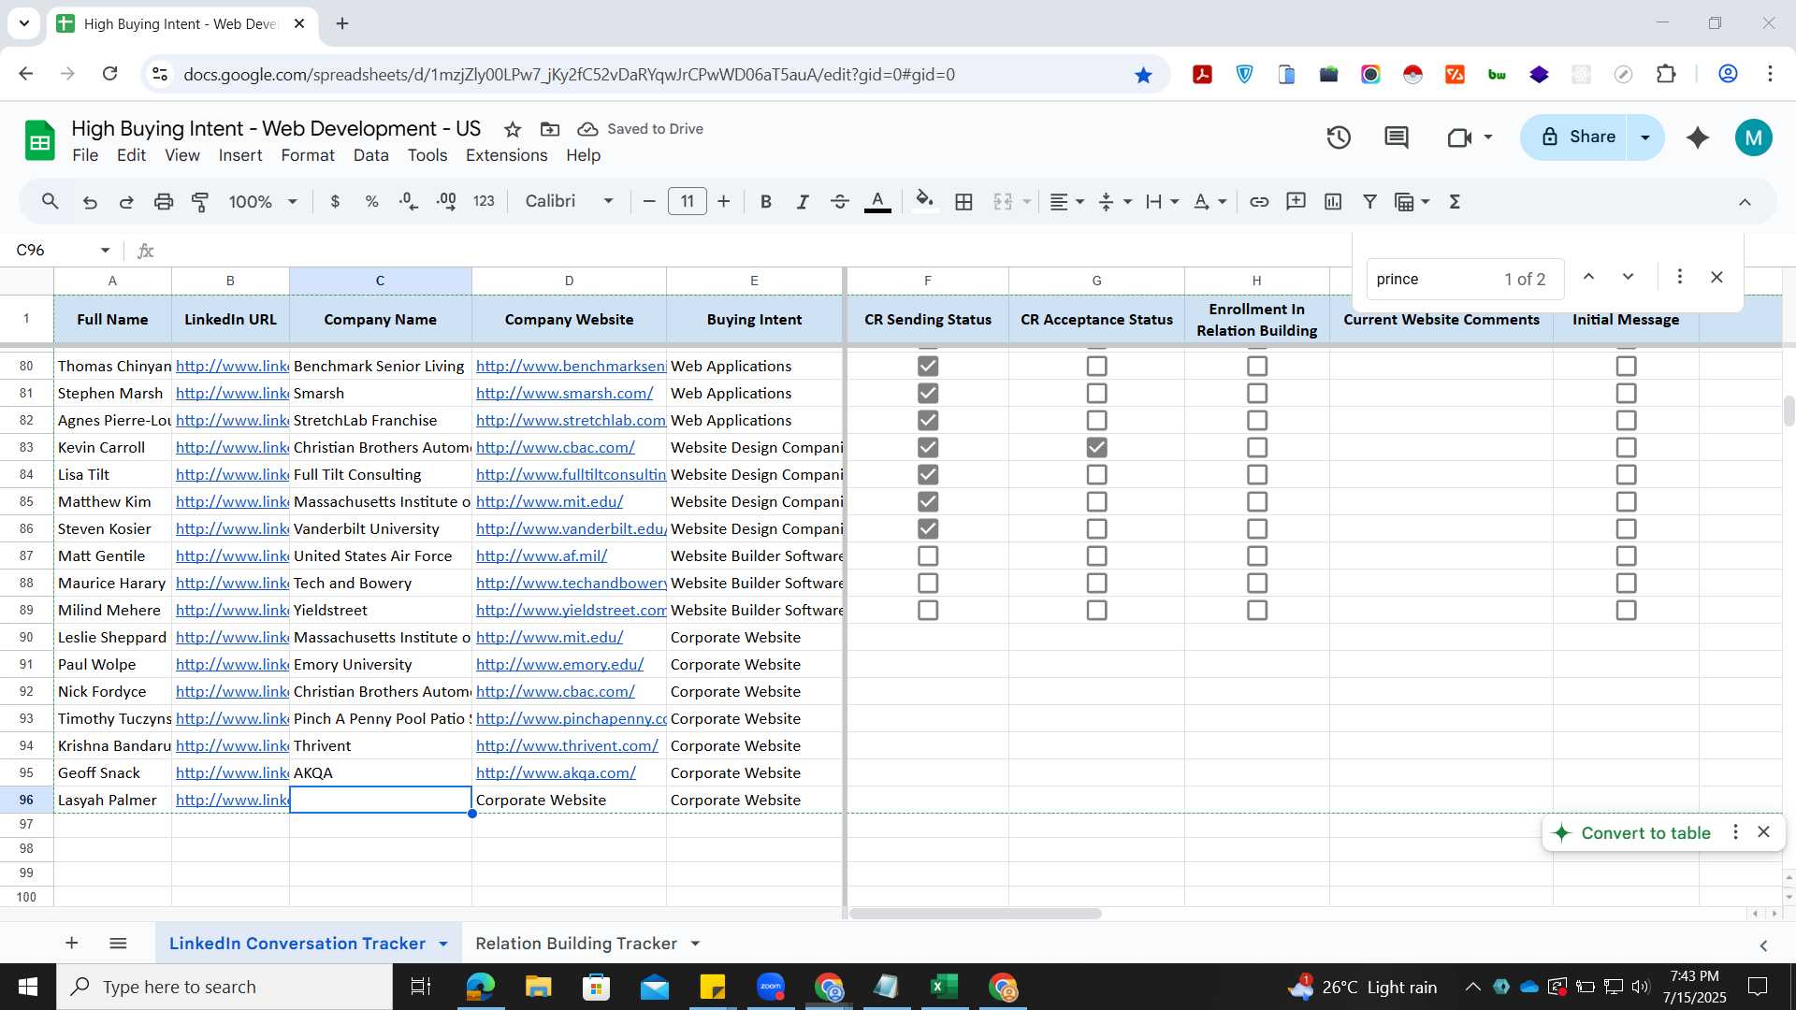Check Initial Message box for Steven Kosier
1796x1010 pixels.
[1627, 528]
